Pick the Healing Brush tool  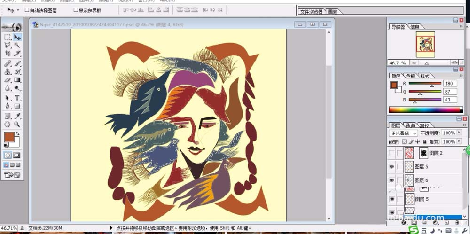8,63
